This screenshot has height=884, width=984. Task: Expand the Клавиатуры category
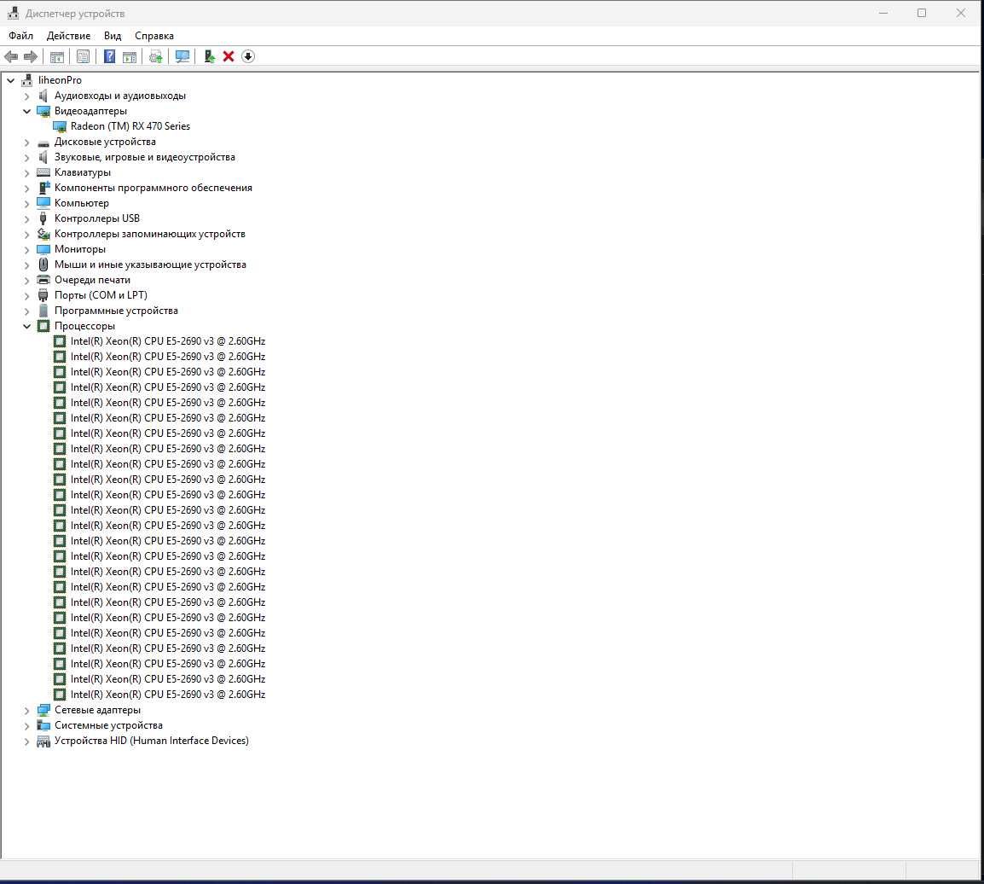(27, 172)
